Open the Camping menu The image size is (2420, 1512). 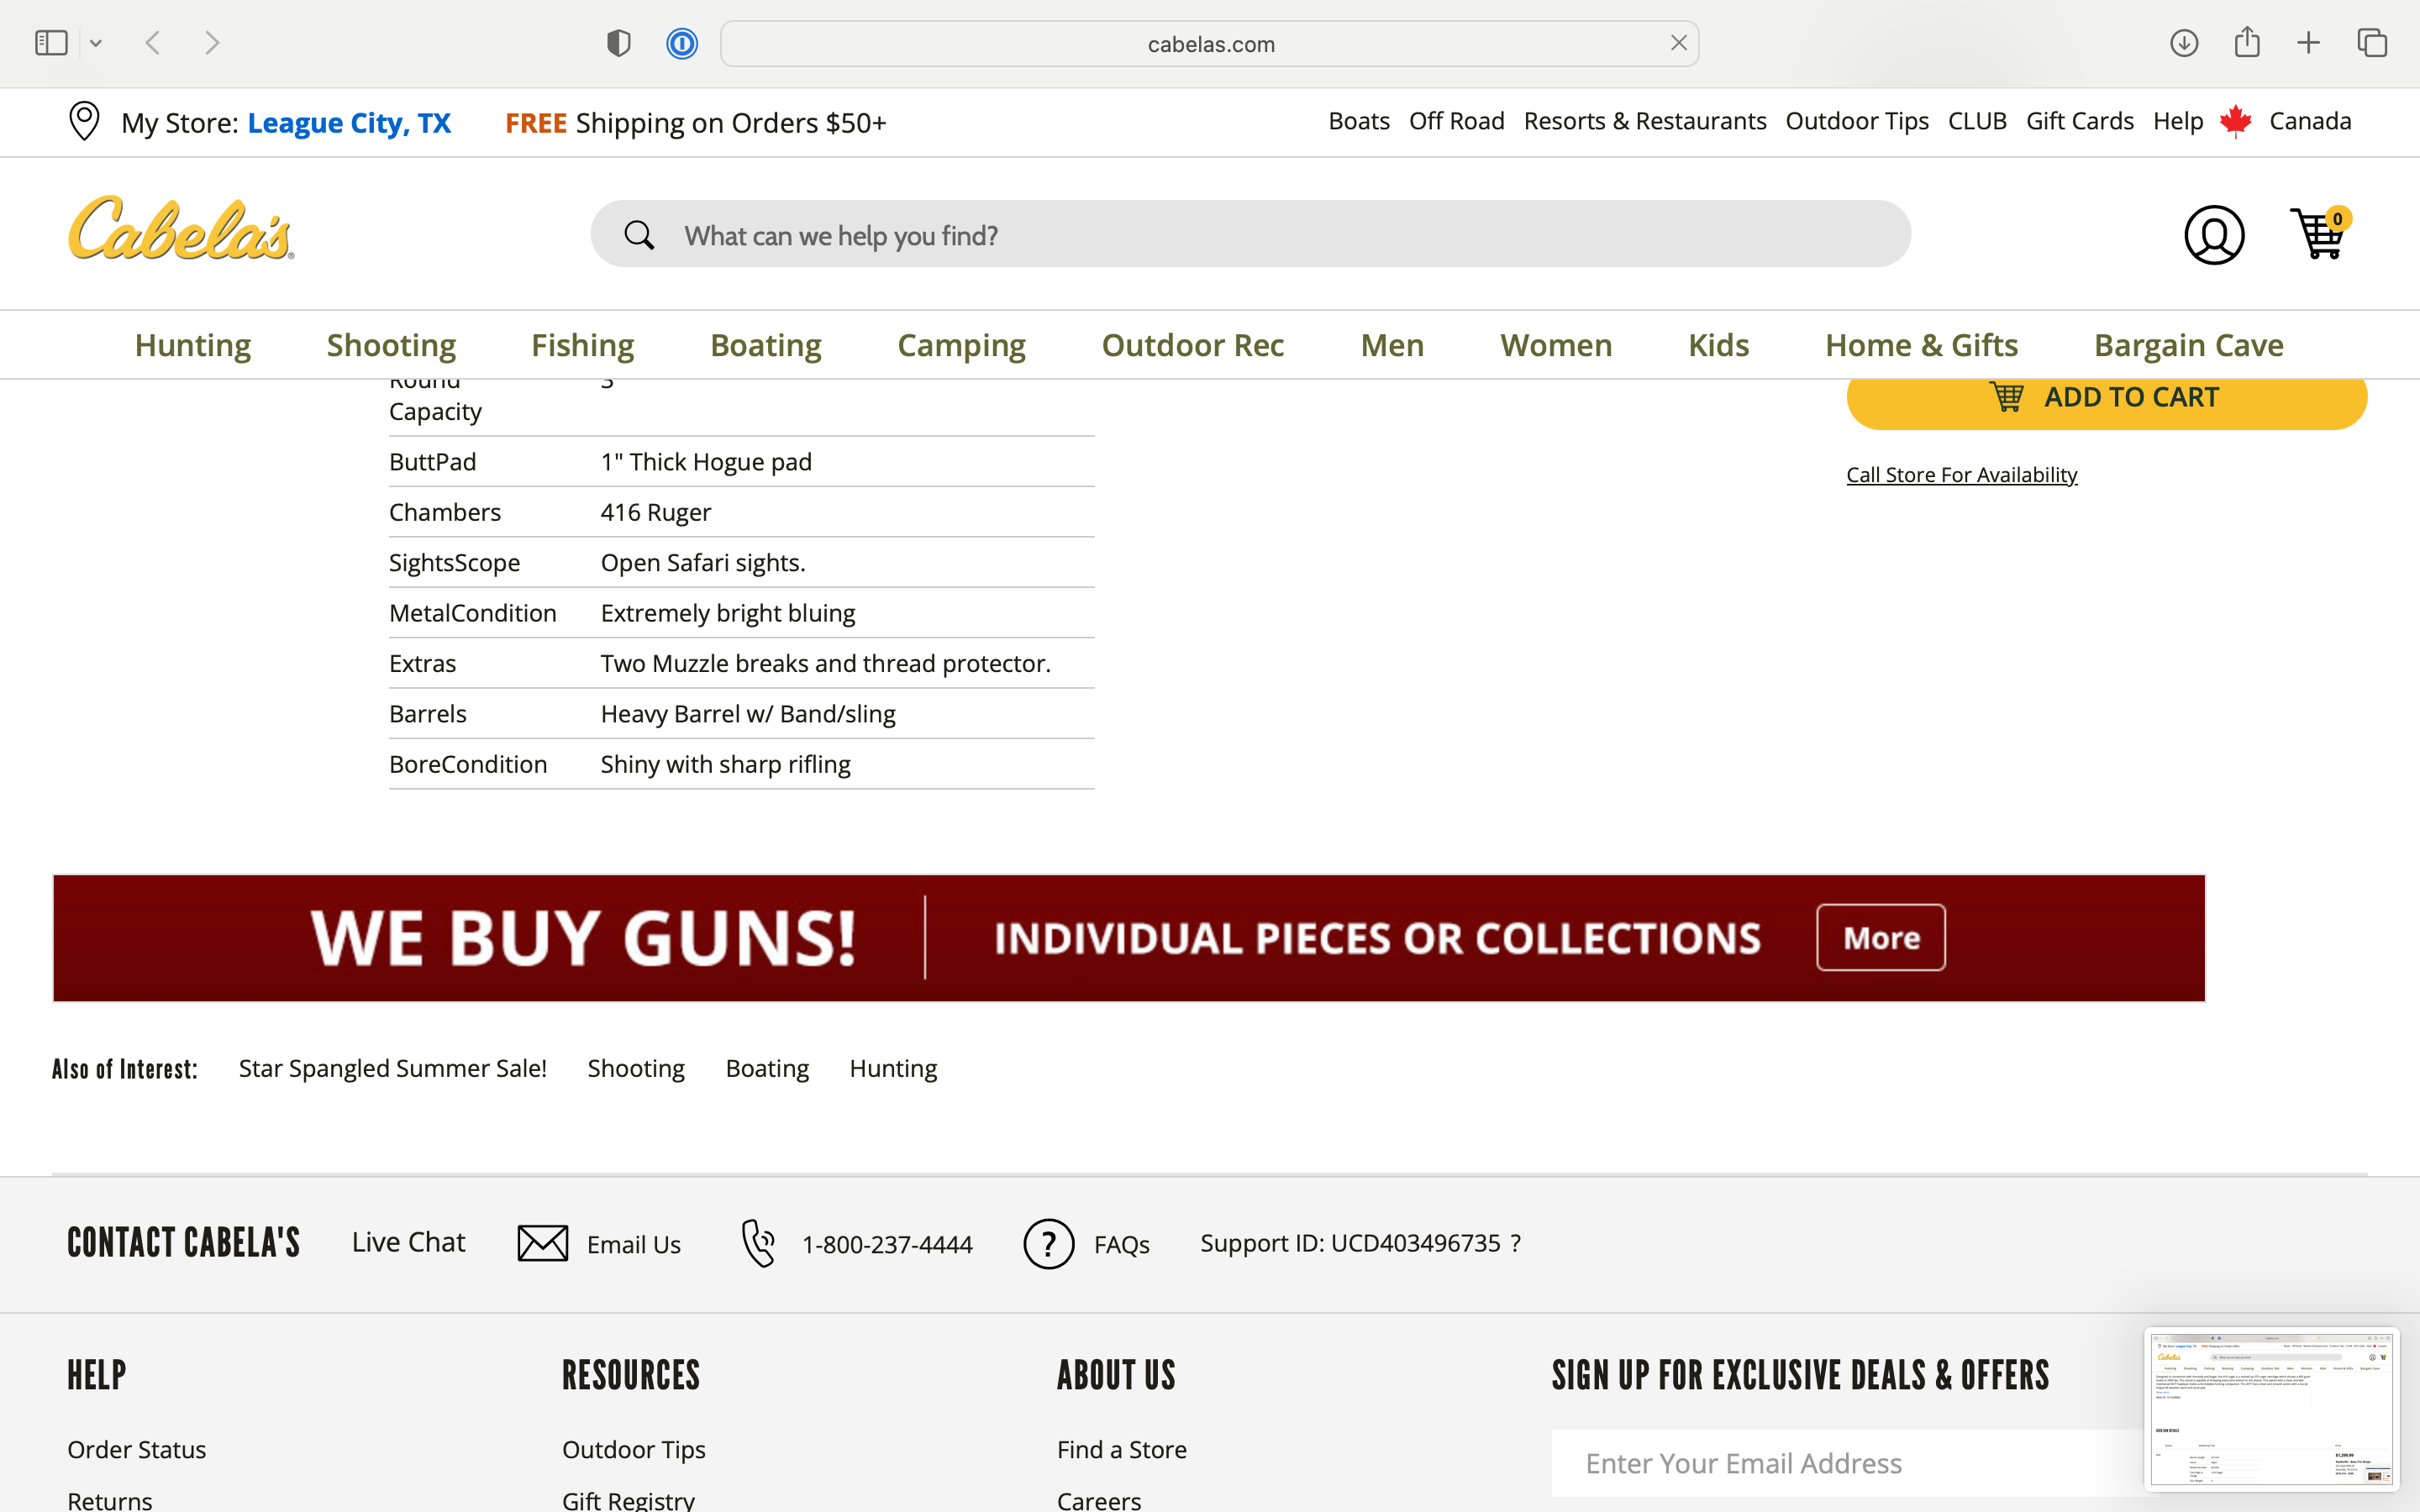tap(961, 345)
